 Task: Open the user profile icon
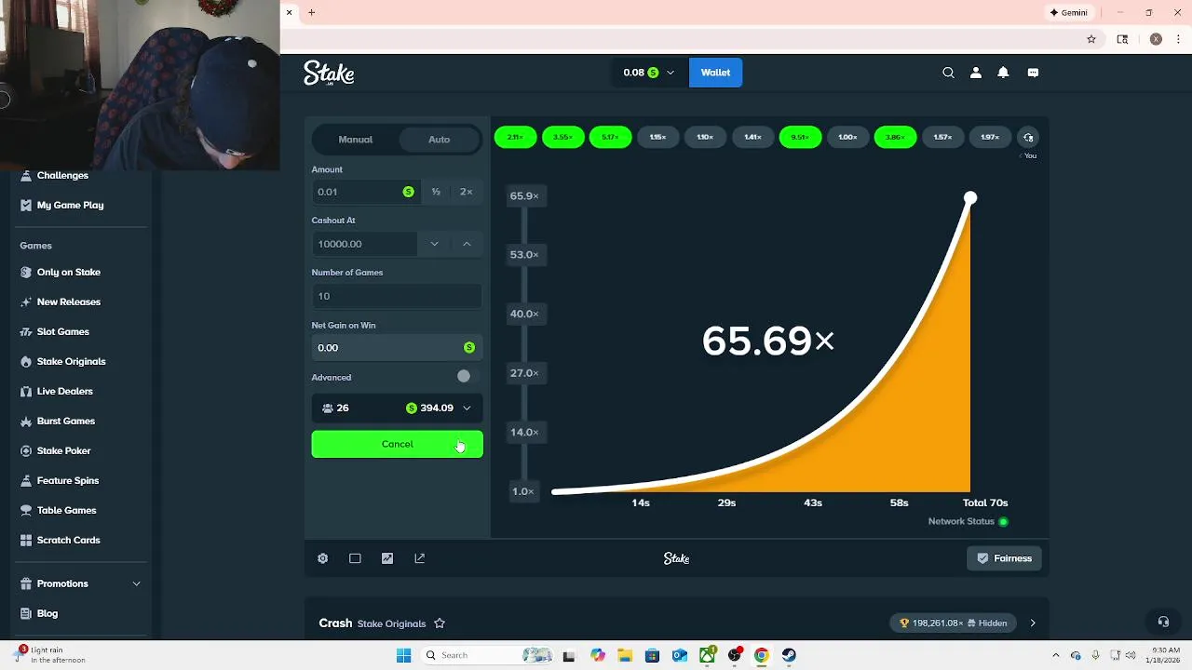tap(976, 73)
